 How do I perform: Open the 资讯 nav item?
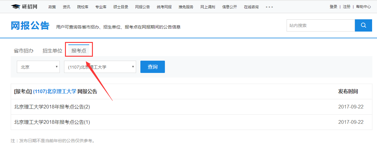pyautogui.click(x=67, y=7)
